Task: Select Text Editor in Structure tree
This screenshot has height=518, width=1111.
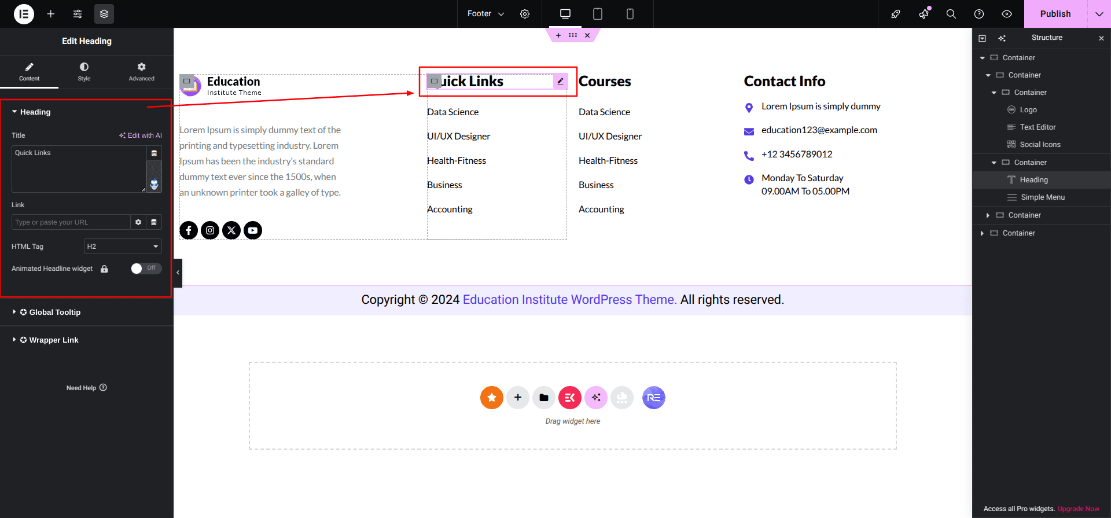Action: [1038, 127]
